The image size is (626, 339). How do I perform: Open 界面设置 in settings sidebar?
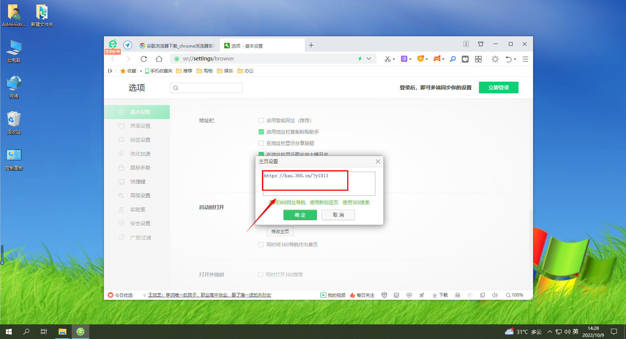(137, 126)
